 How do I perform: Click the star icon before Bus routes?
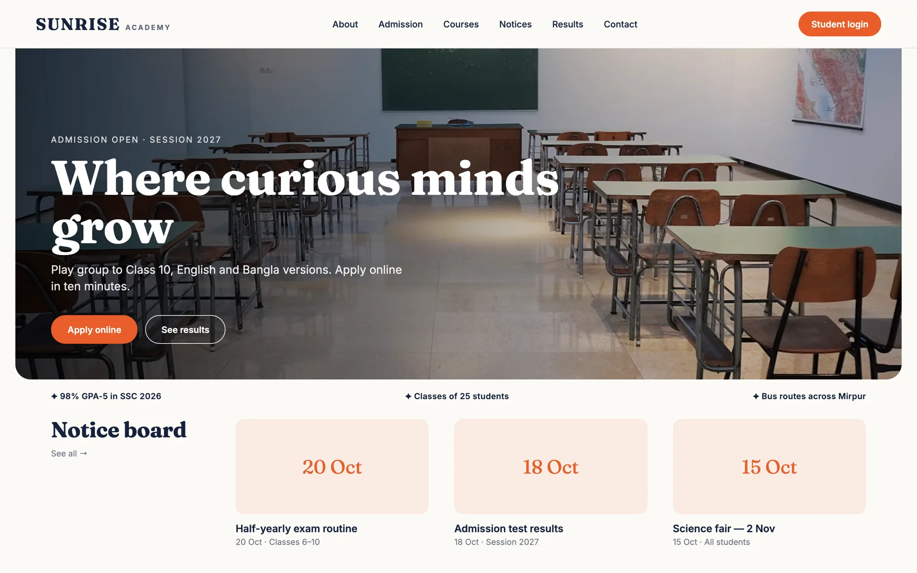click(x=756, y=396)
